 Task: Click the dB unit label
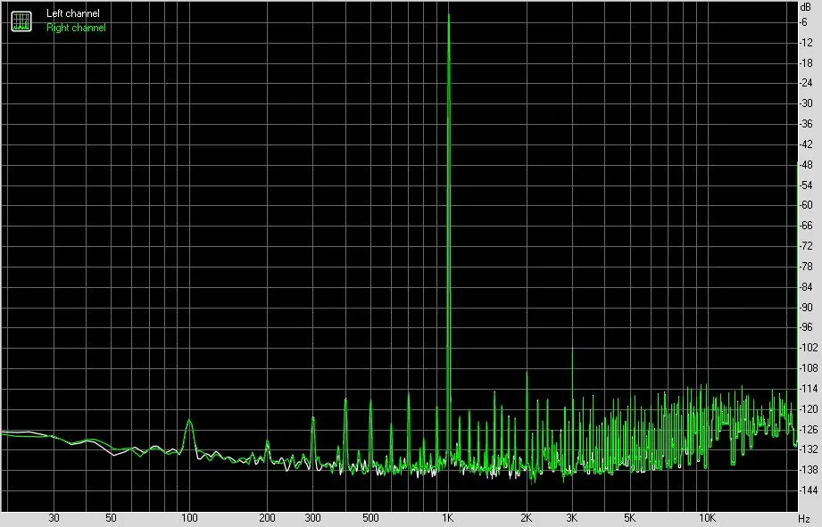[x=805, y=7]
